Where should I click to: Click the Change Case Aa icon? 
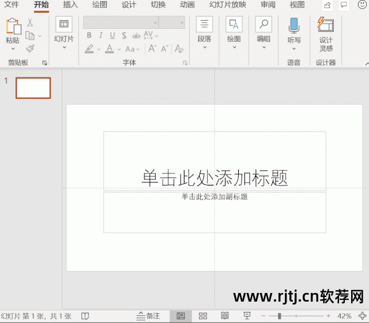[130, 49]
